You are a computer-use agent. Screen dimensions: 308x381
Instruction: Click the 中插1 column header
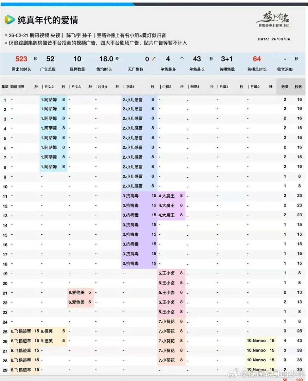[x=129, y=86]
